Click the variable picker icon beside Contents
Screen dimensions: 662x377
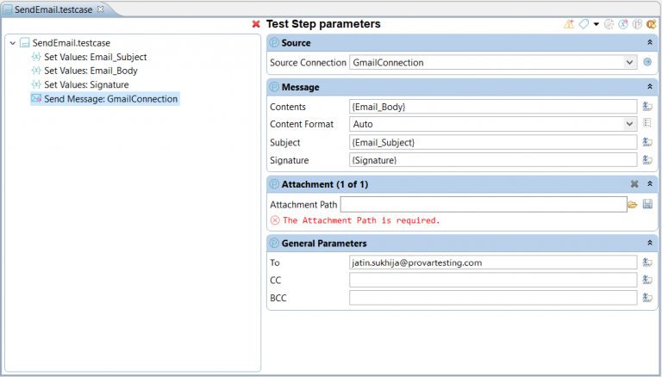click(x=647, y=107)
